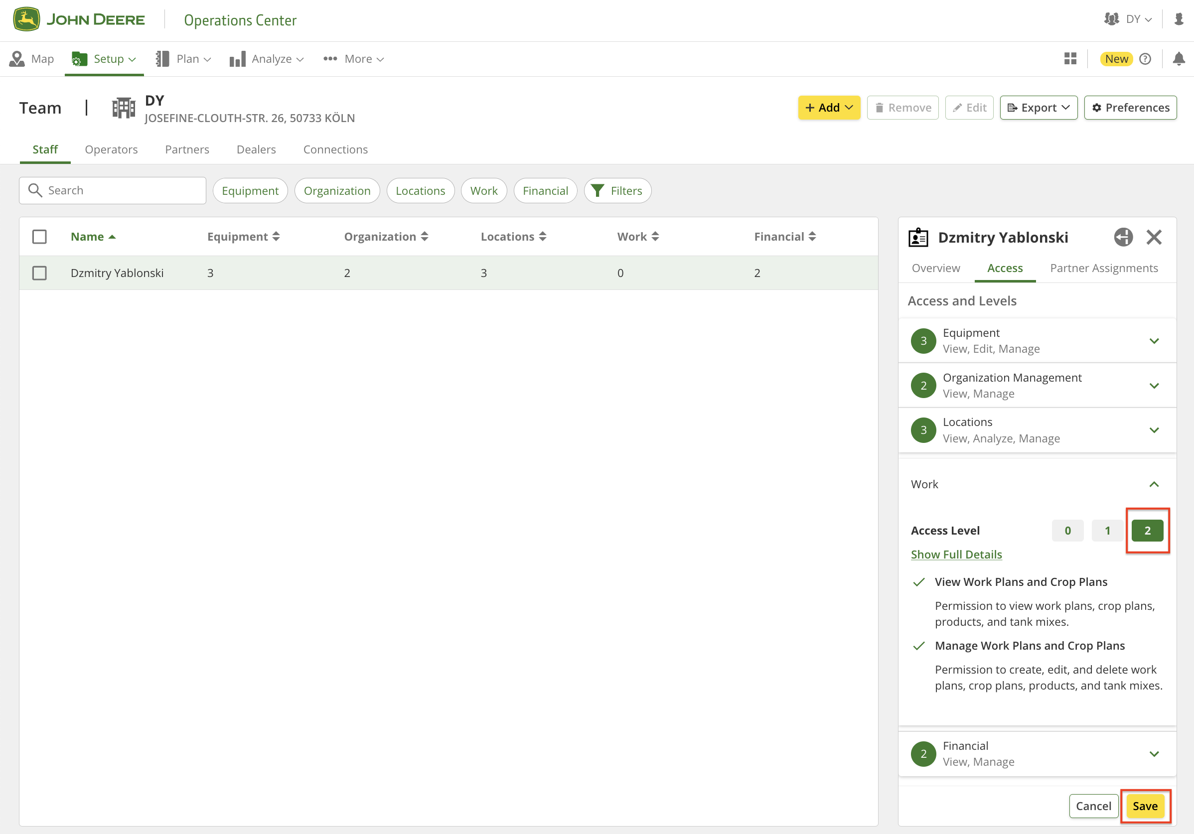Open the apps grid icon
The image size is (1194, 834).
(x=1070, y=59)
